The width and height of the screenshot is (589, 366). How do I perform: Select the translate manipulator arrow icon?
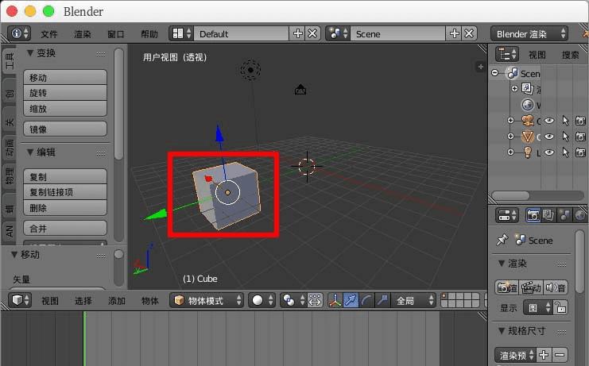(351, 300)
